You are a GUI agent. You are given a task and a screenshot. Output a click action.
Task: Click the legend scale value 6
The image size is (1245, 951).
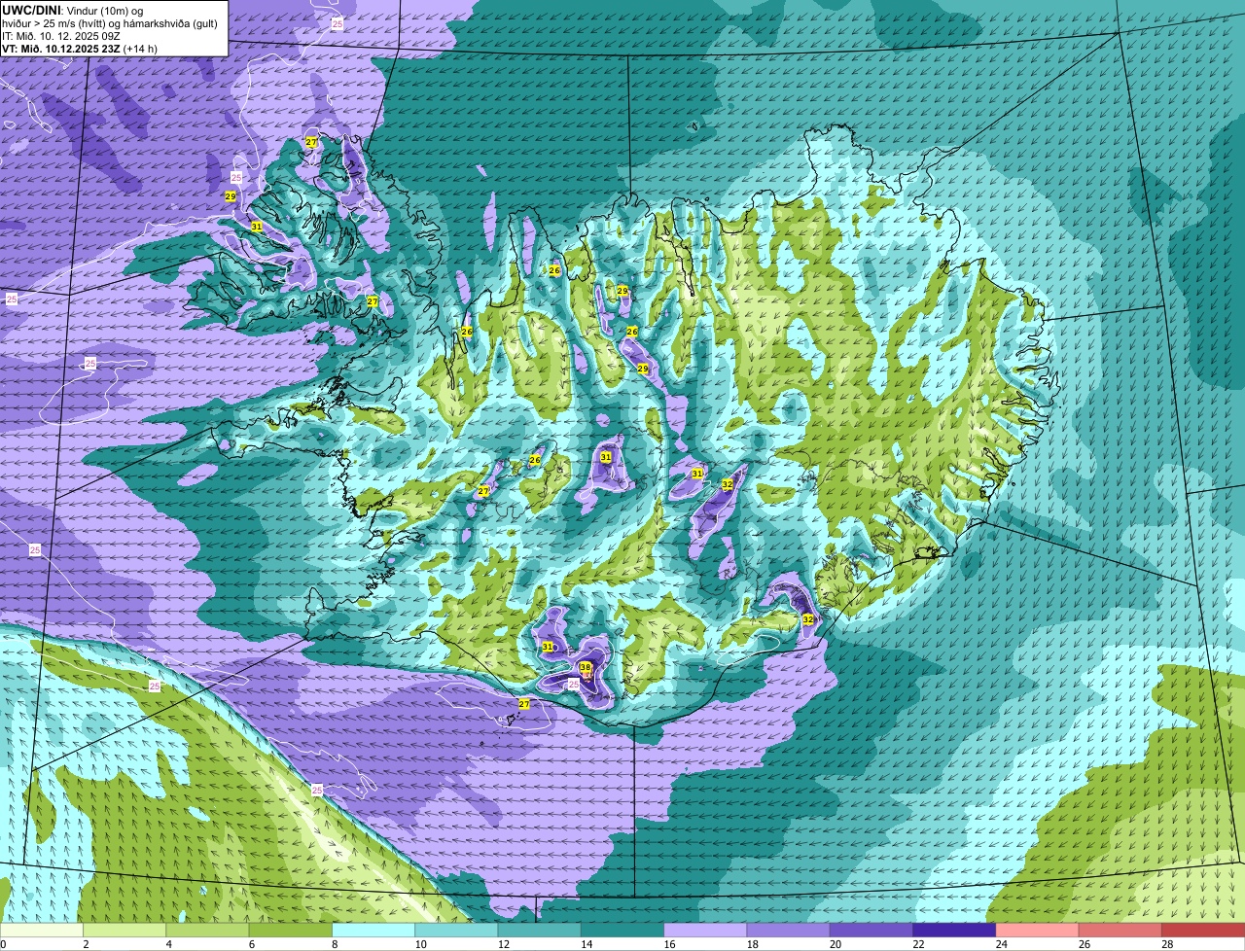(x=251, y=944)
